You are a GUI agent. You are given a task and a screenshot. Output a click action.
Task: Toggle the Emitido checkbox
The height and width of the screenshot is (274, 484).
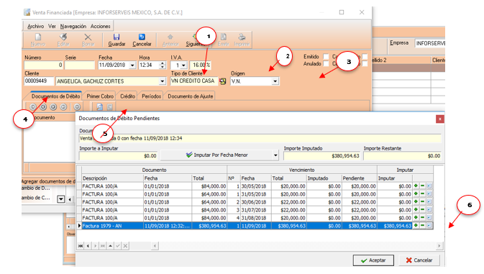326,57
